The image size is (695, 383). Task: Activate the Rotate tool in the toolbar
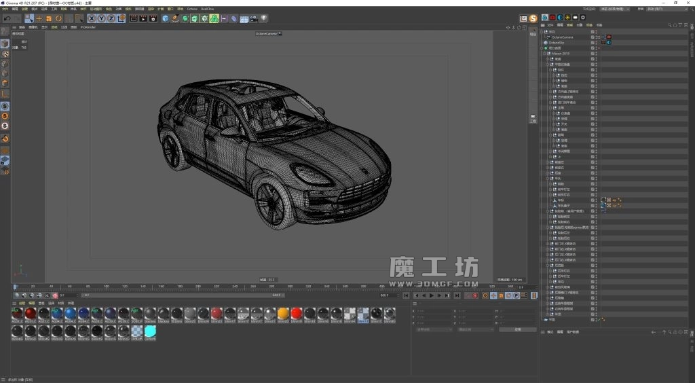pyautogui.click(x=58, y=18)
